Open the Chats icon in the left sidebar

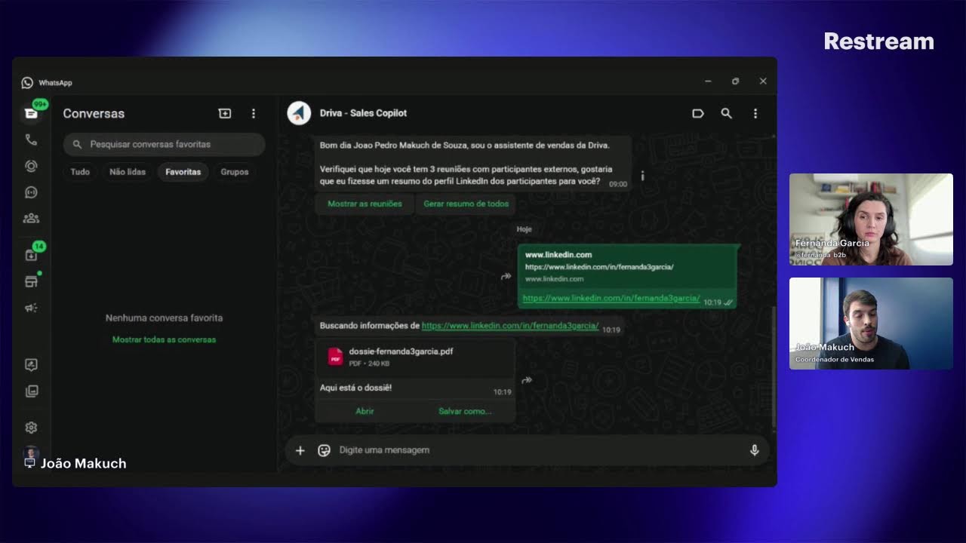tap(31, 113)
